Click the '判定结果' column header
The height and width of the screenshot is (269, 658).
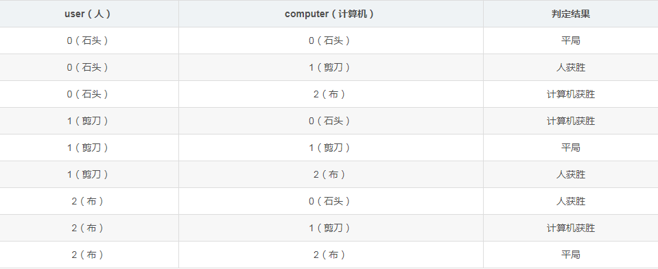pos(571,14)
